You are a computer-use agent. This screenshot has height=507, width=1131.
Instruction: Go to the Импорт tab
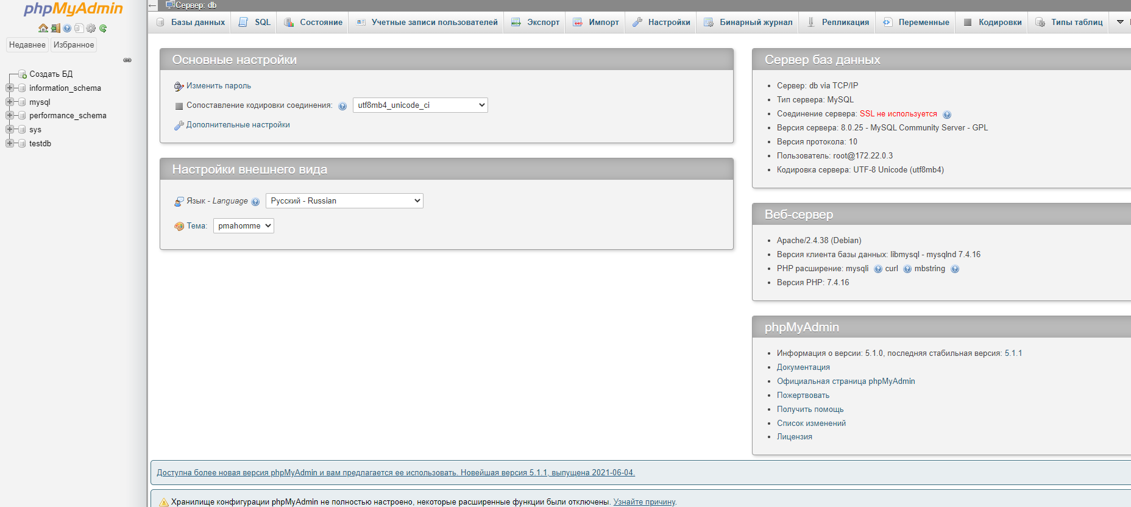(596, 22)
